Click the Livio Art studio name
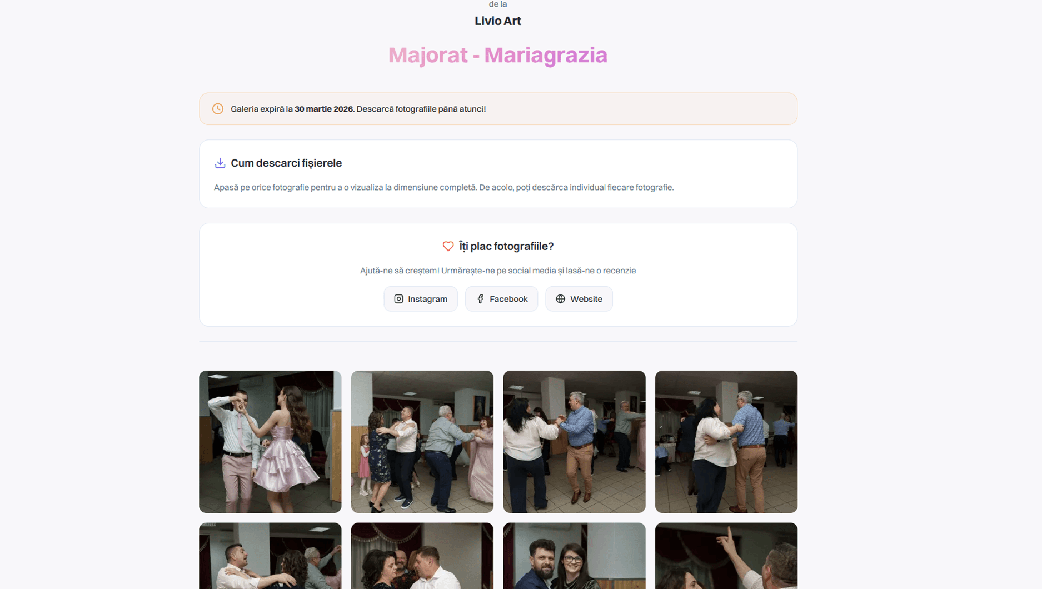The image size is (1042, 589). (497, 21)
